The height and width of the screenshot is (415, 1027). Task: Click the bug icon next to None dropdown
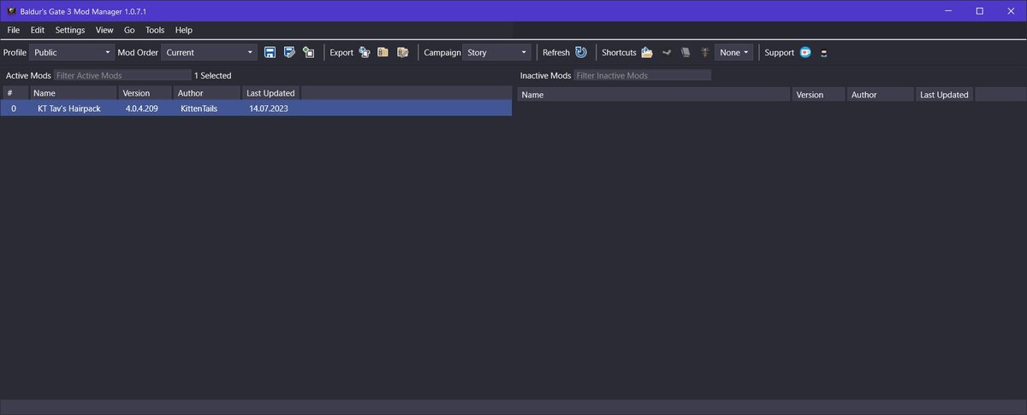[703, 52]
